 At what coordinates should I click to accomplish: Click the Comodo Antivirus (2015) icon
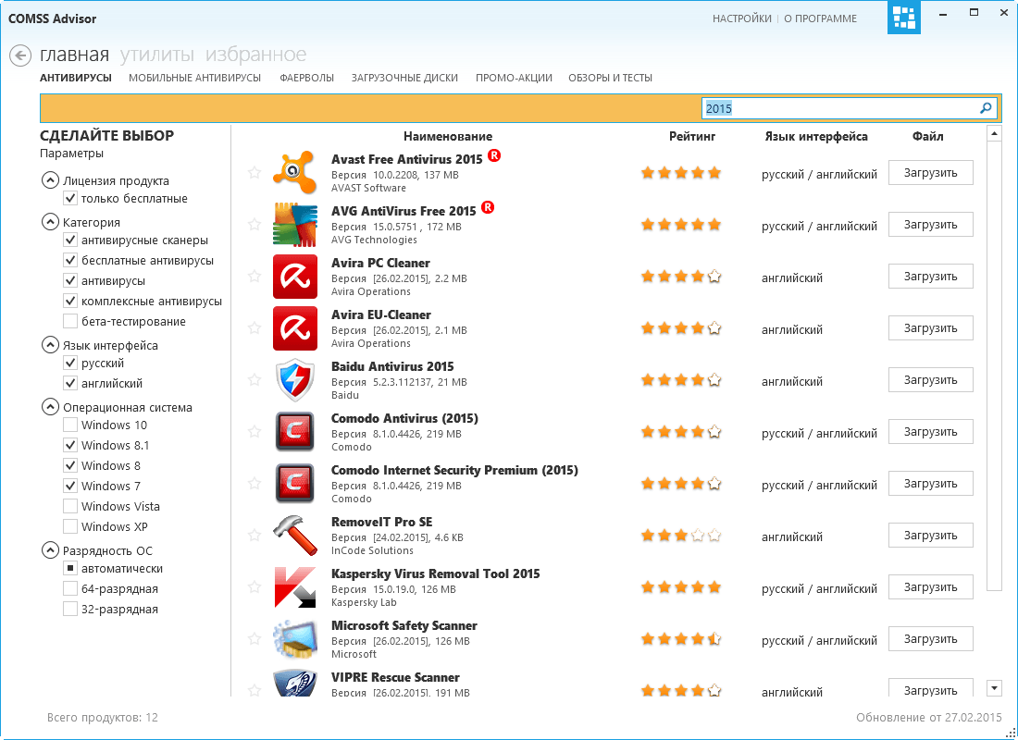coord(294,432)
